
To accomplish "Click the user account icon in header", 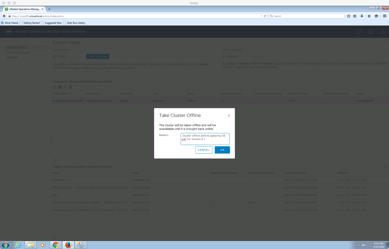I will [x=383, y=32].
